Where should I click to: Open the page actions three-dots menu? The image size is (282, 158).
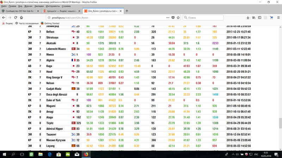tap(168, 17)
